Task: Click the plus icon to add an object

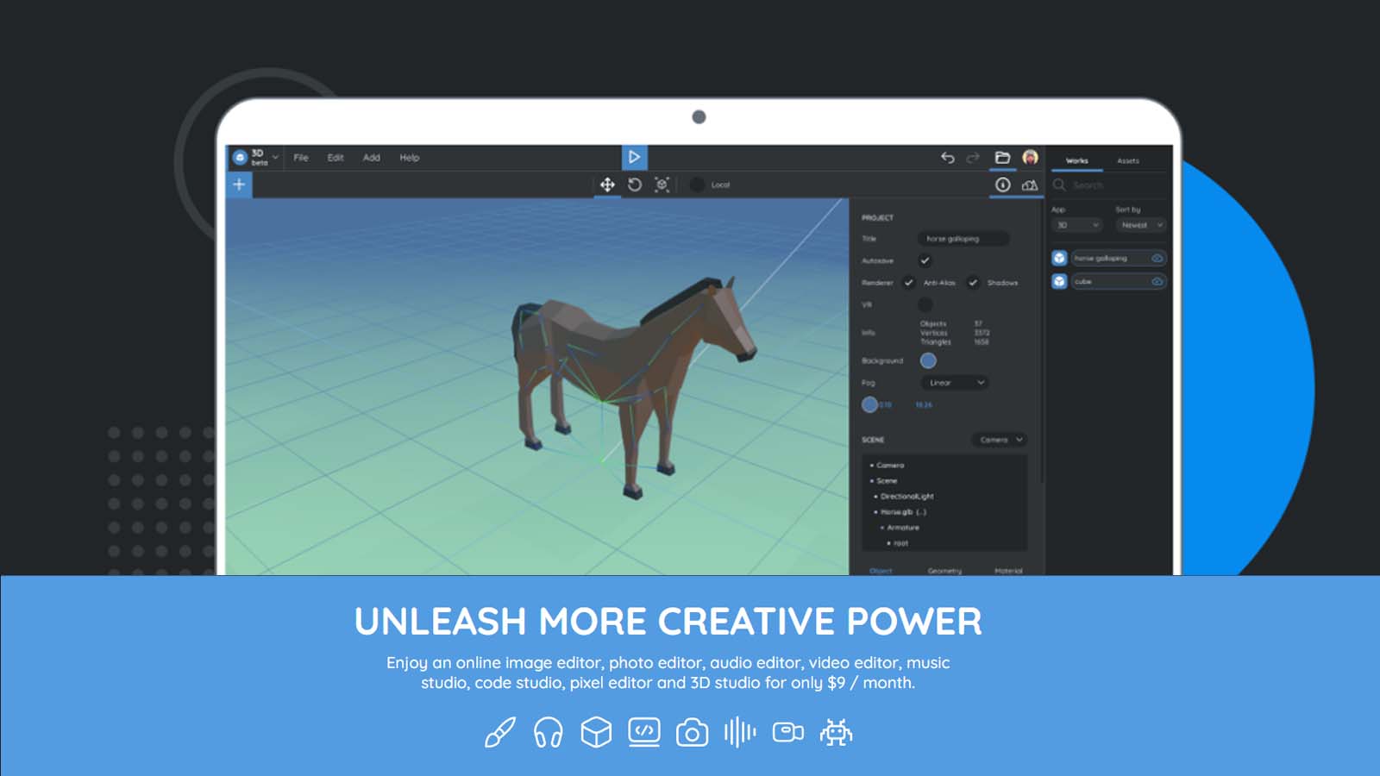Action: click(x=238, y=184)
